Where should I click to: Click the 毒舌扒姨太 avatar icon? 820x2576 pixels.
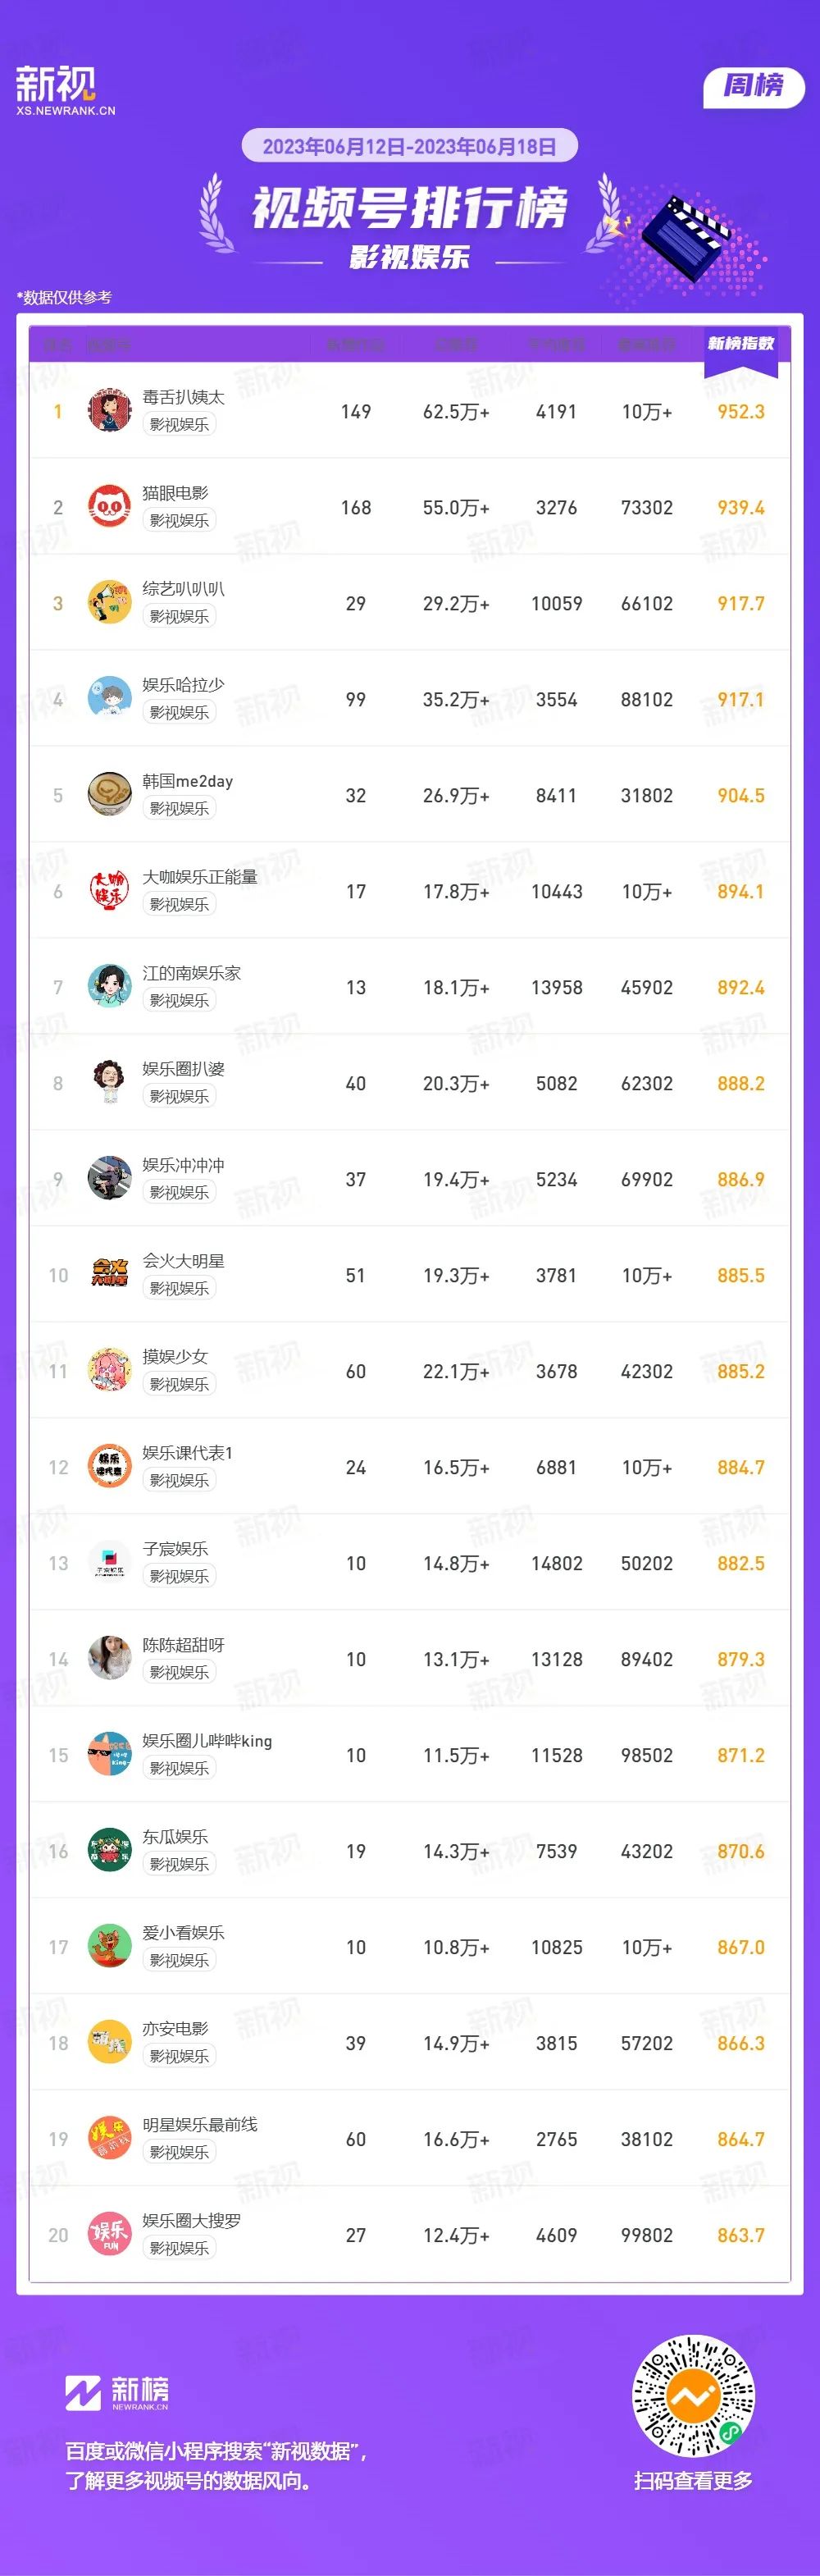click(x=109, y=411)
